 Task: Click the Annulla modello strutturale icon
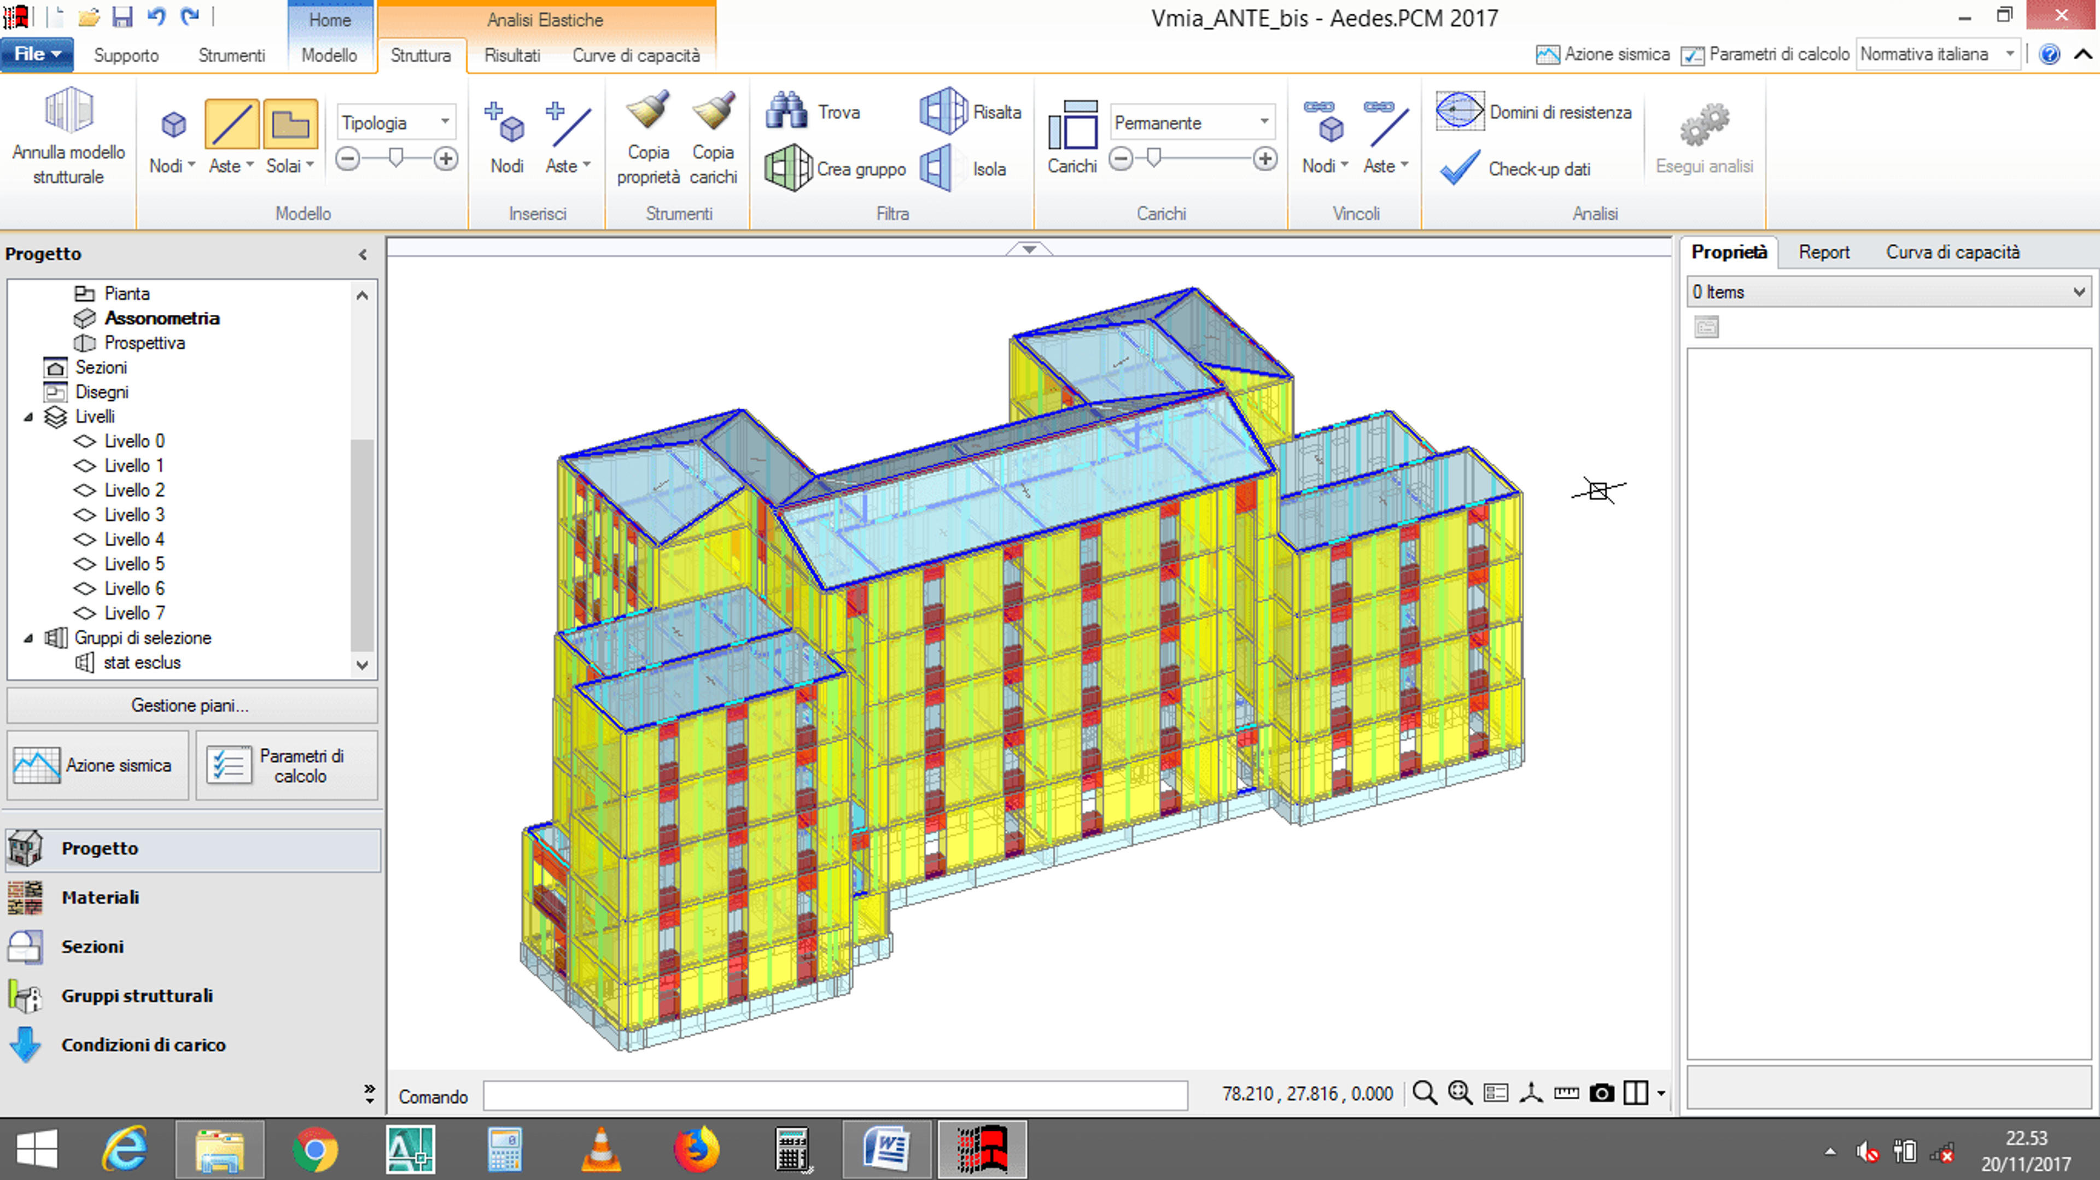pos(68,111)
